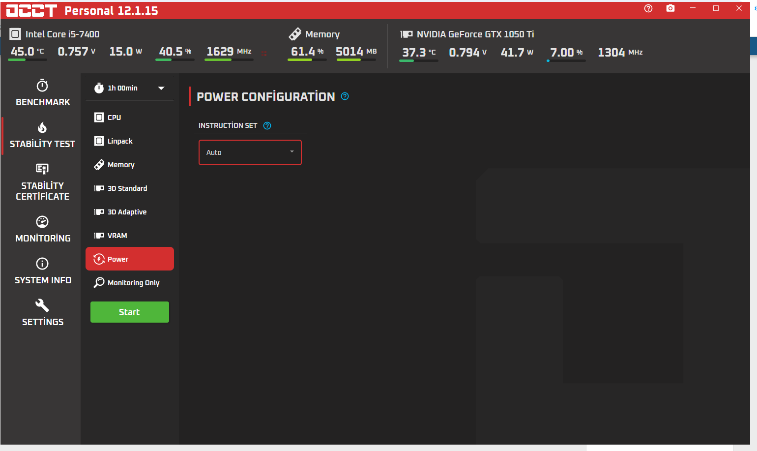
Task: Click the 3D Adaptive graphics card icon
Action: point(99,212)
